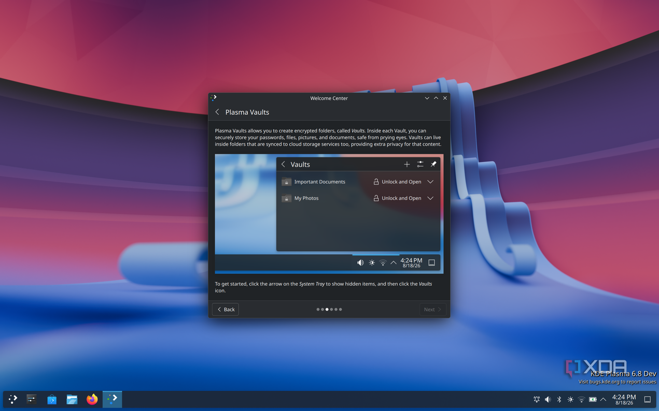Screen dimensions: 659x411
Task: Open the Dolphin file manager from taskbar
Action: (x=72, y=399)
